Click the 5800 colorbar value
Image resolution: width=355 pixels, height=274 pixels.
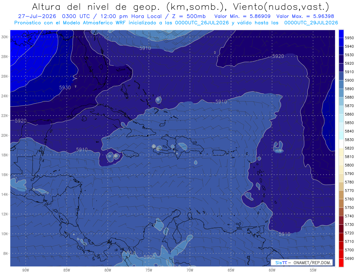click(x=349, y=165)
